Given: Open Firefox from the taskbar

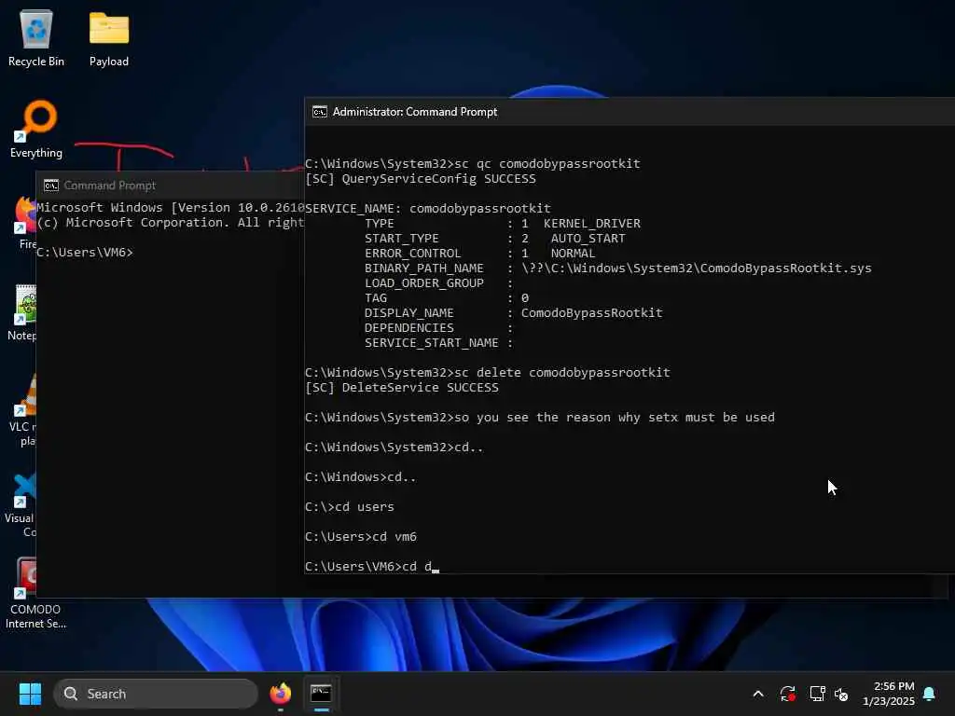Looking at the screenshot, I should tap(281, 694).
